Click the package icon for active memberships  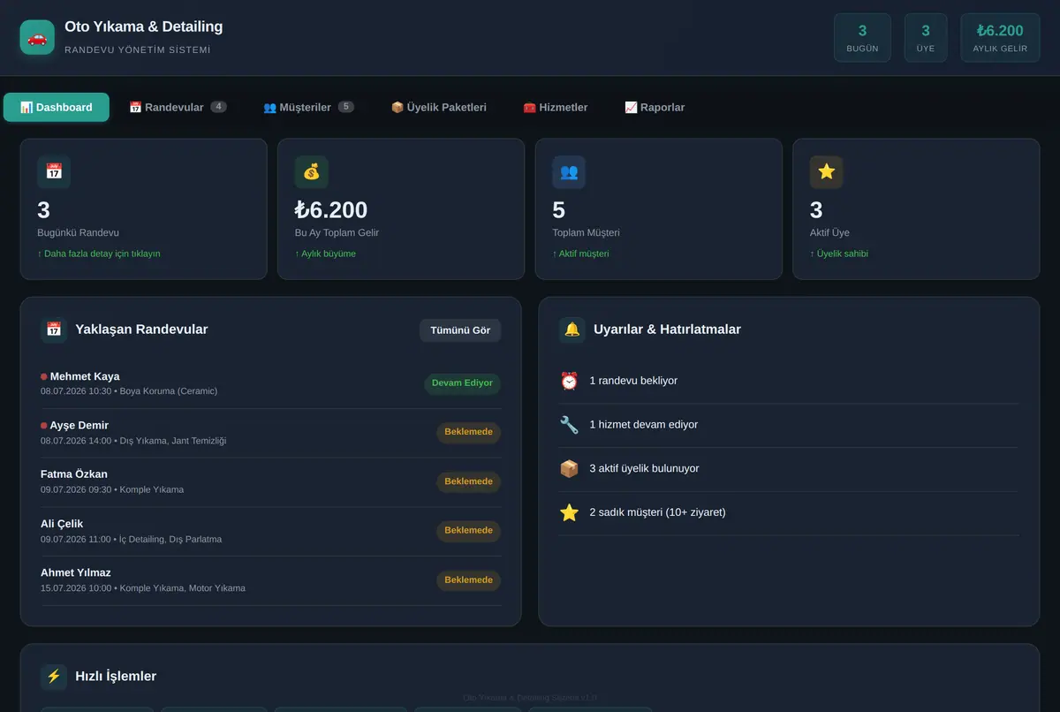pos(570,469)
